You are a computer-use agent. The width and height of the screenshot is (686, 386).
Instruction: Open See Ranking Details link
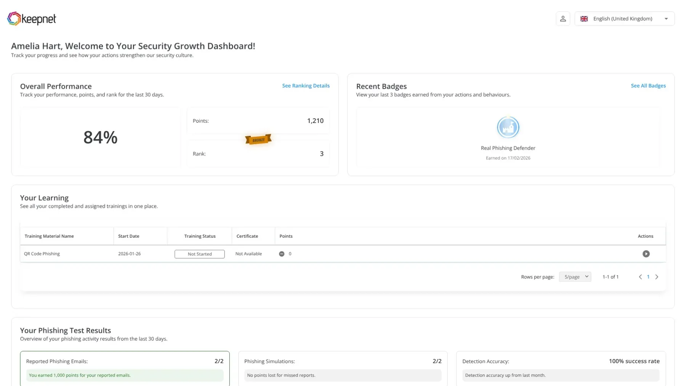pos(306,86)
